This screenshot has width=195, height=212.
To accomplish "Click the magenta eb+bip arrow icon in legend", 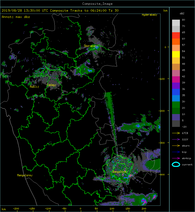I will pyautogui.click(x=176, y=158).
